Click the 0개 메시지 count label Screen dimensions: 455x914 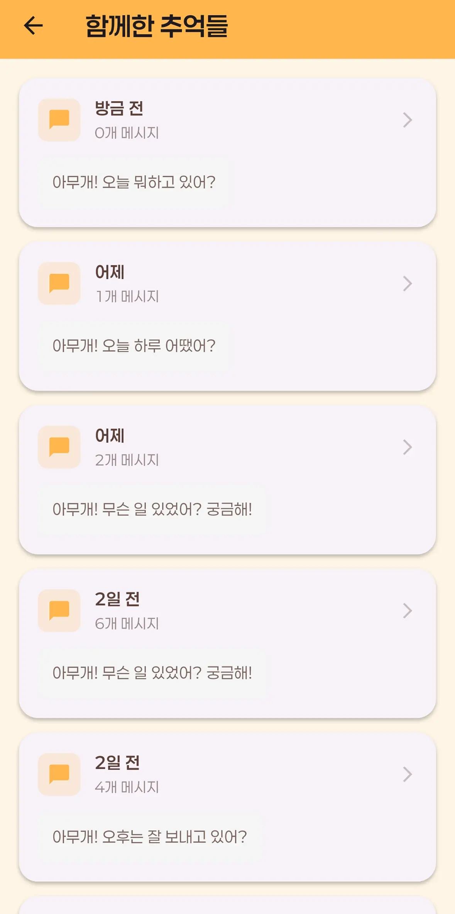[x=127, y=133]
